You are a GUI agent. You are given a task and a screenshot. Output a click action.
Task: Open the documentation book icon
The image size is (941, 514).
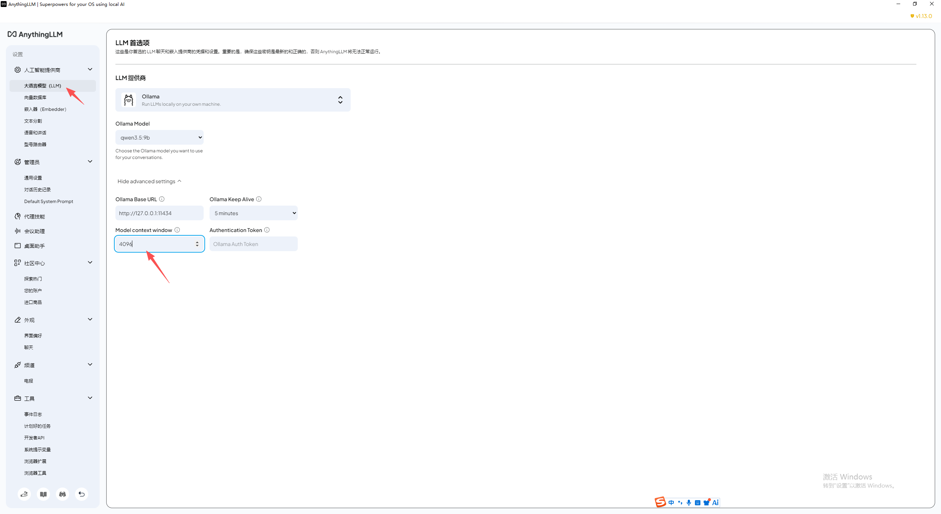(x=43, y=494)
